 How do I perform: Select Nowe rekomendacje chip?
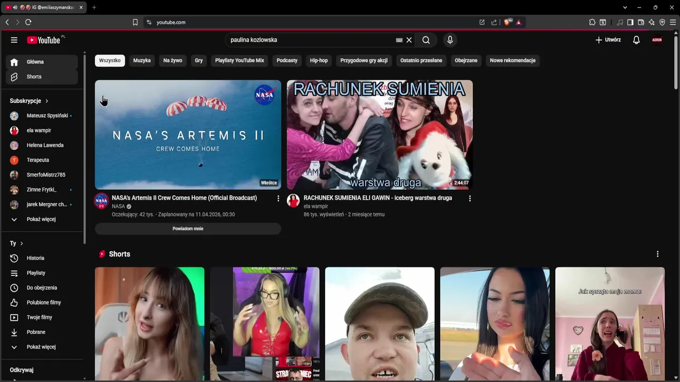point(513,60)
